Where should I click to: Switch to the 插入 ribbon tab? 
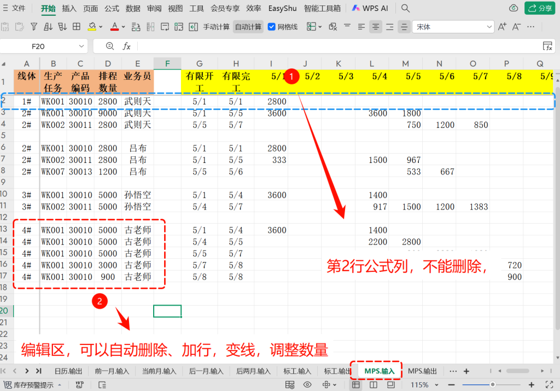pos(69,8)
